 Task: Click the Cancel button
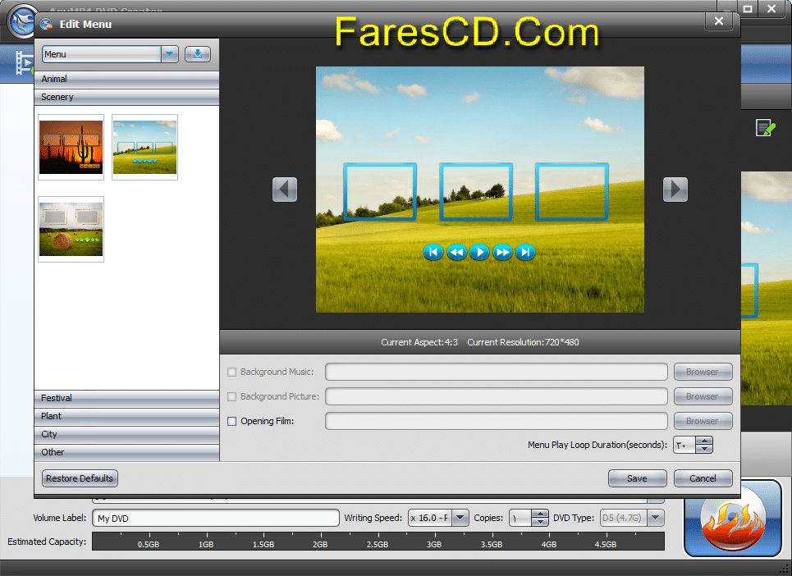point(703,478)
